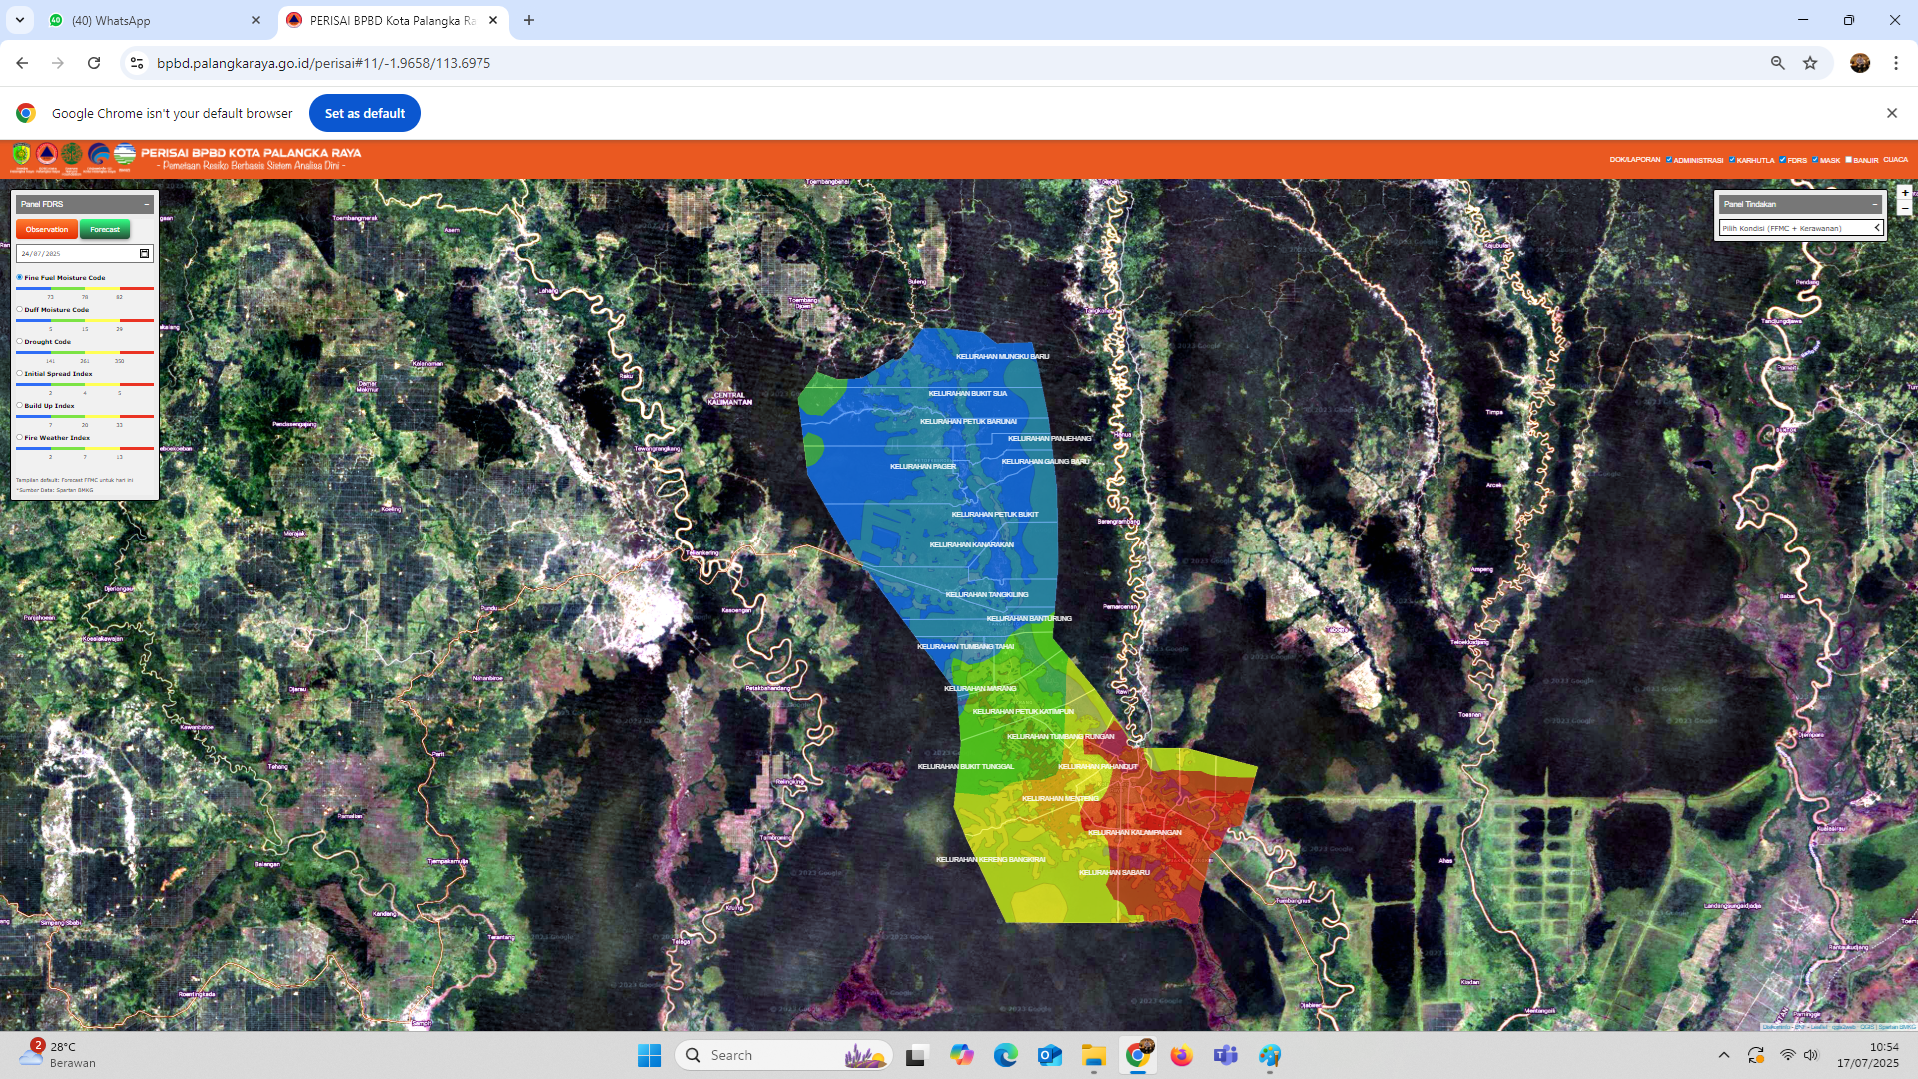Viewport: 1918px width, 1079px height.
Task: Click the KELURAHAN SABARU label on the map
Action: point(1115,872)
